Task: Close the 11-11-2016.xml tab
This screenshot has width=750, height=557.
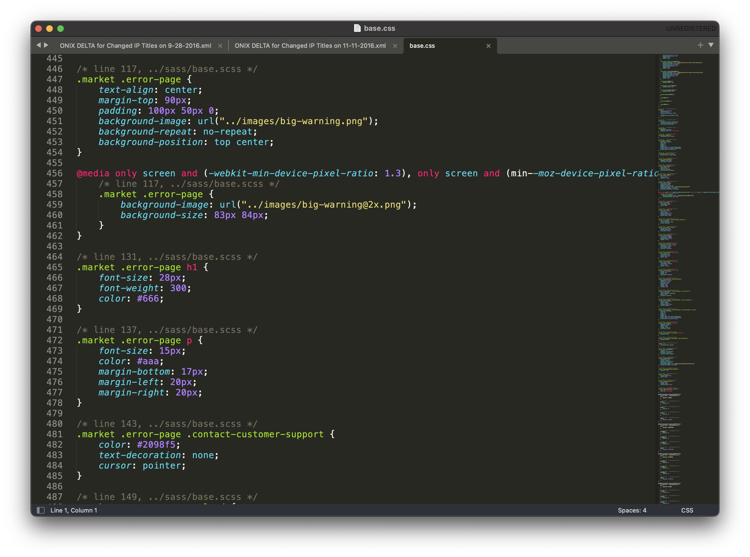Action: pyautogui.click(x=395, y=46)
